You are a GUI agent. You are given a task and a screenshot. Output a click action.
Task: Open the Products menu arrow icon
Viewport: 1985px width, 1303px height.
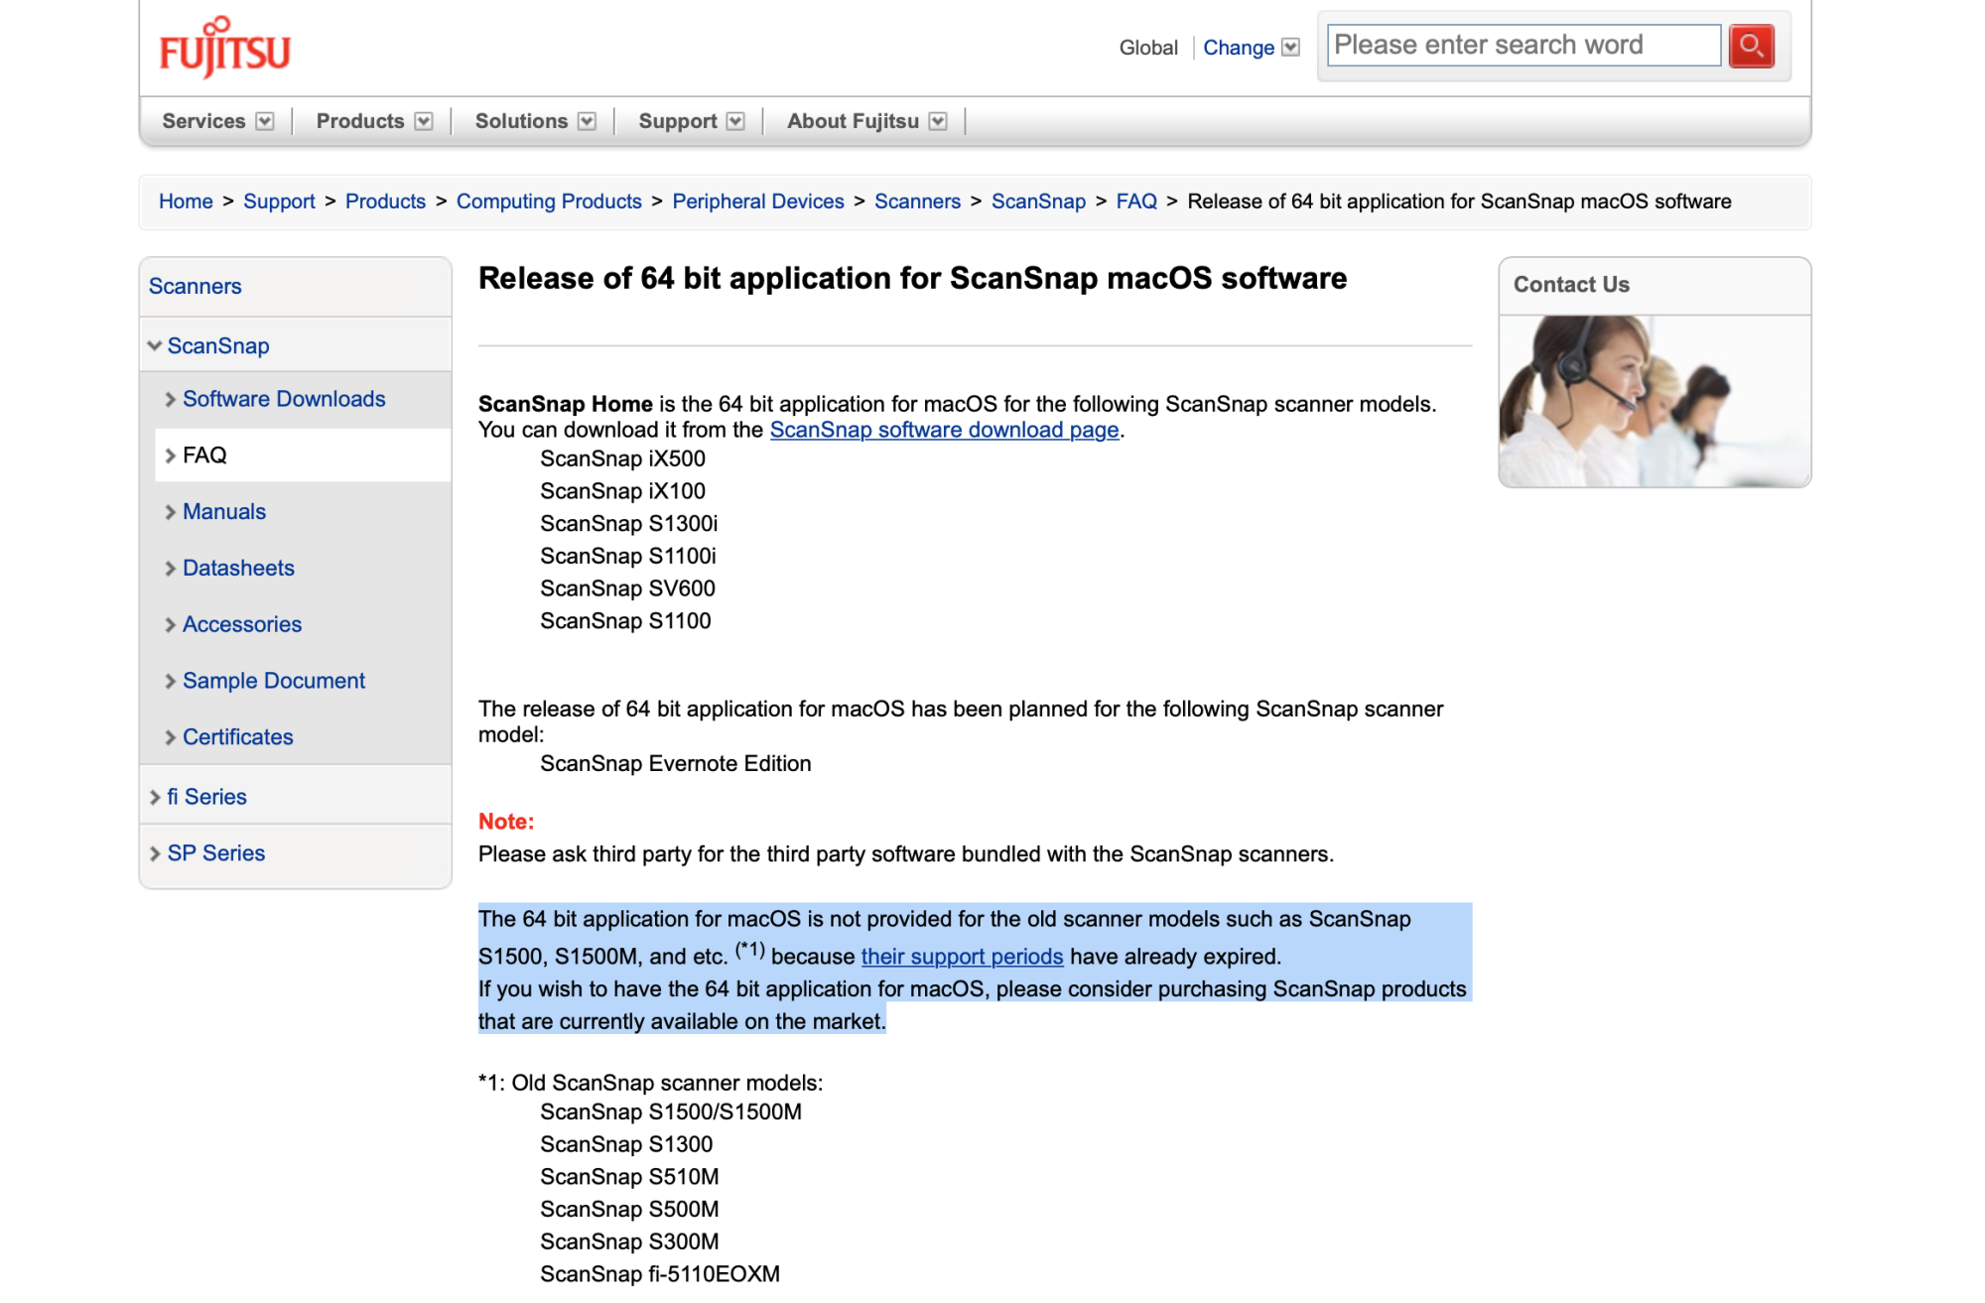[424, 121]
